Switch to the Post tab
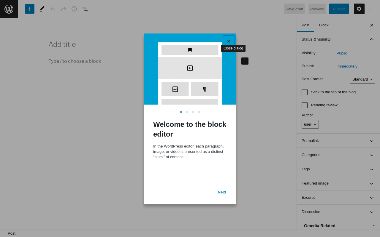The image size is (380, 237). [305, 25]
